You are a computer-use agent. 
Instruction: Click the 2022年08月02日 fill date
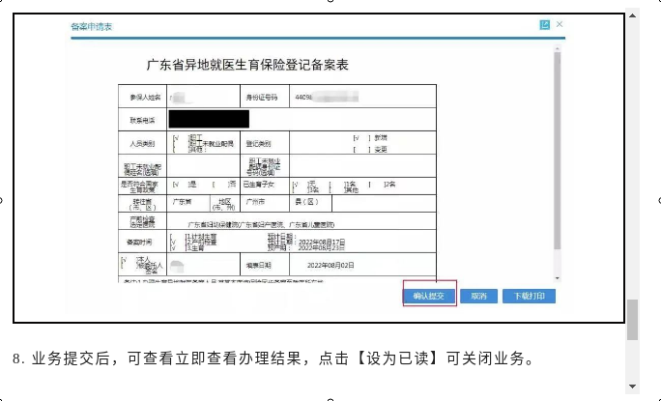coord(330,265)
